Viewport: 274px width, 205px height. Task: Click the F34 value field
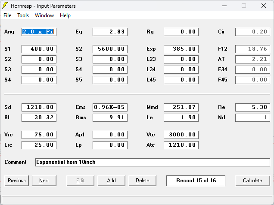pyautogui.click(x=252, y=69)
